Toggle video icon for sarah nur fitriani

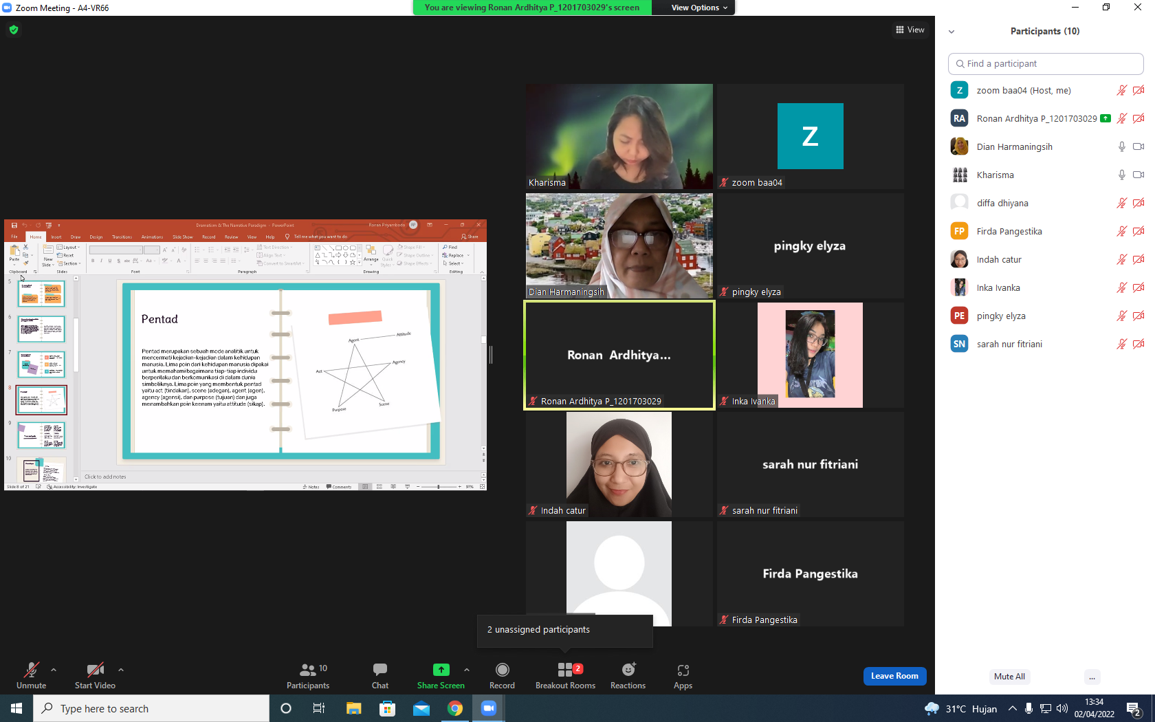point(1138,344)
